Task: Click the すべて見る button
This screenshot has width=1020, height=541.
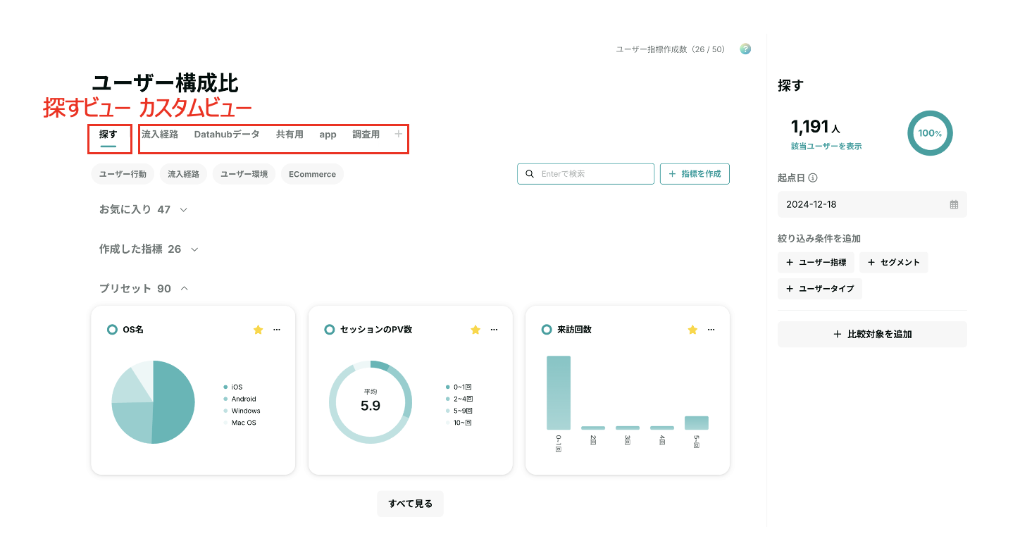Action: 410,504
